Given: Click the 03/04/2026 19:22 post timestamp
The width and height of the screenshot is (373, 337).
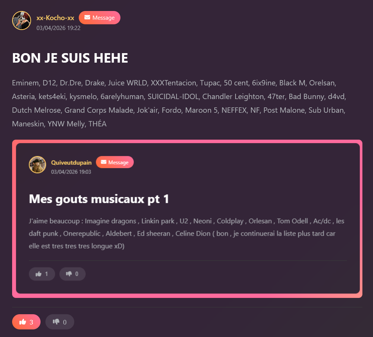Looking at the screenshot, I should click(58, 28).
